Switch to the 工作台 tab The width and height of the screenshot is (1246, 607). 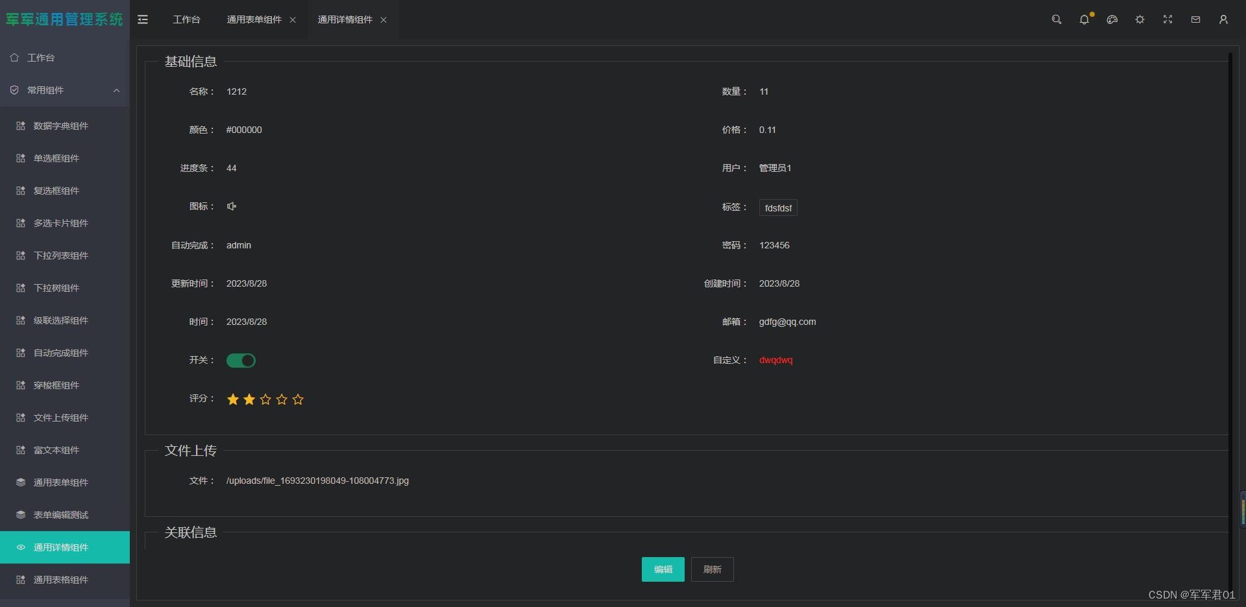186,19
